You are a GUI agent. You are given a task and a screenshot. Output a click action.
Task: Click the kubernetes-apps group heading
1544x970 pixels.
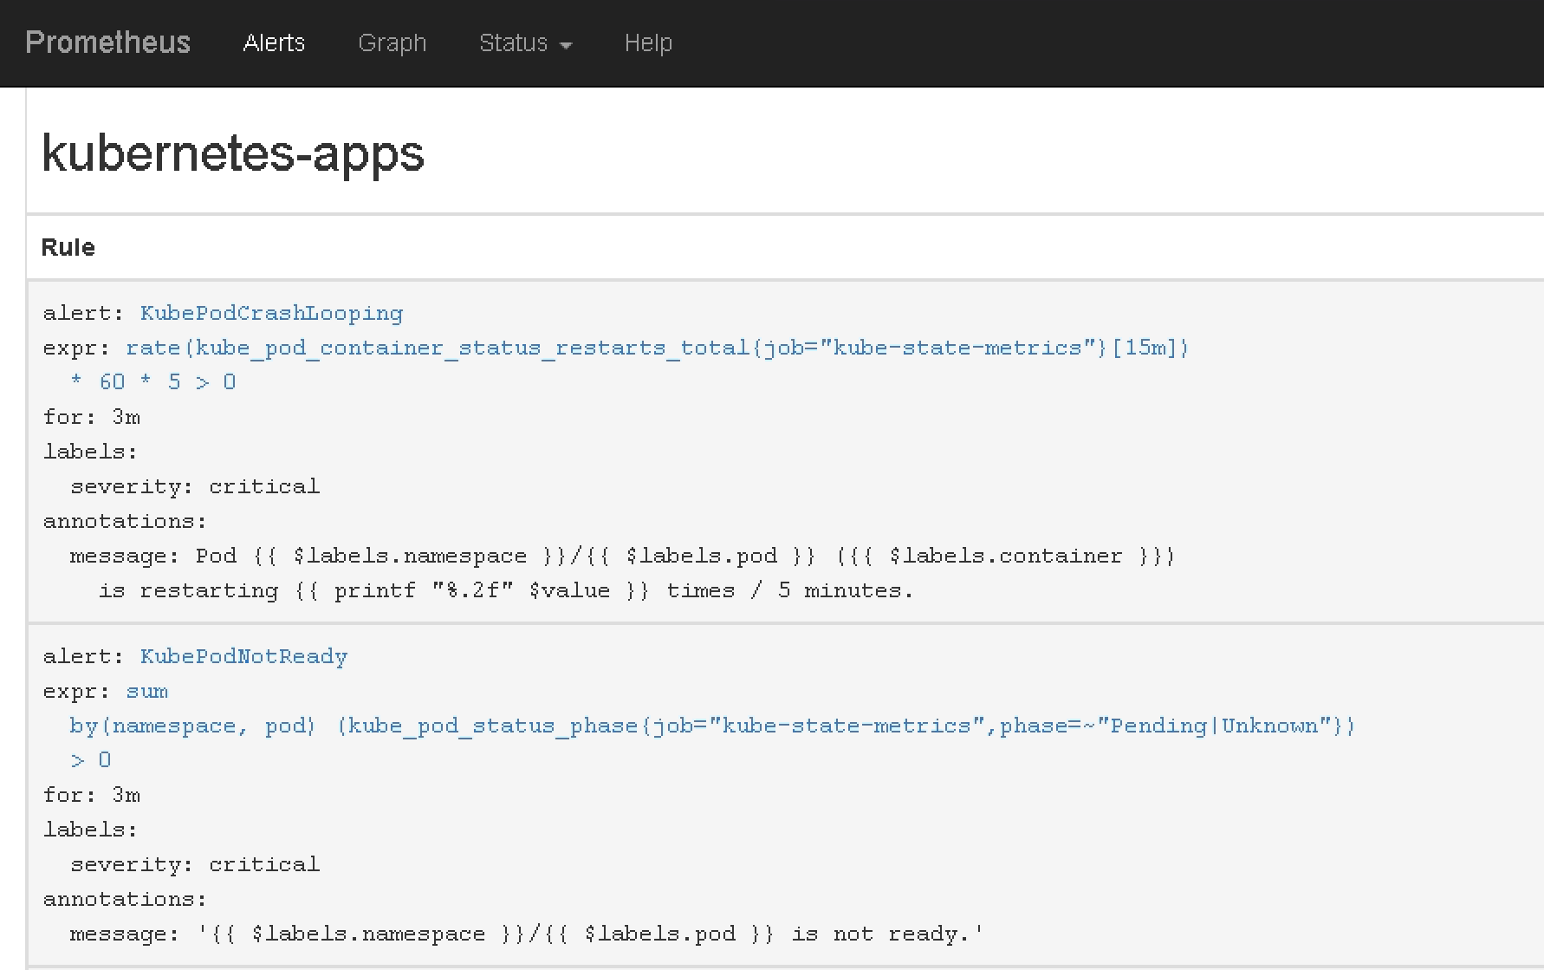[x=233, y=153]
